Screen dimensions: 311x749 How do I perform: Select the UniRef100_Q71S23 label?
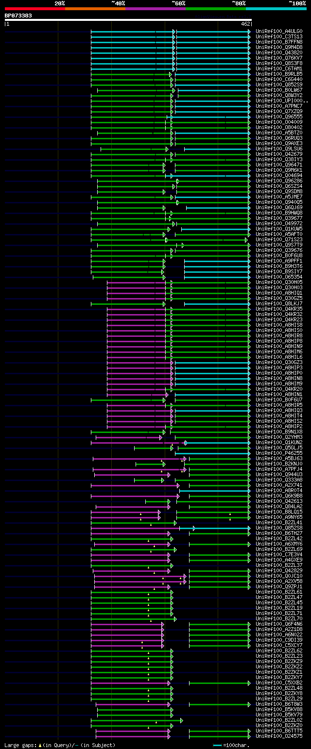[x=279, y=239]
